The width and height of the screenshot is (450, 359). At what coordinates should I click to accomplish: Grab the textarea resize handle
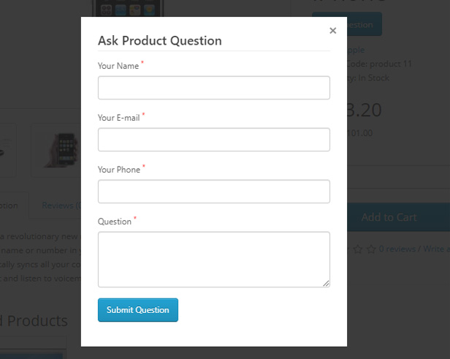(326, 284)
